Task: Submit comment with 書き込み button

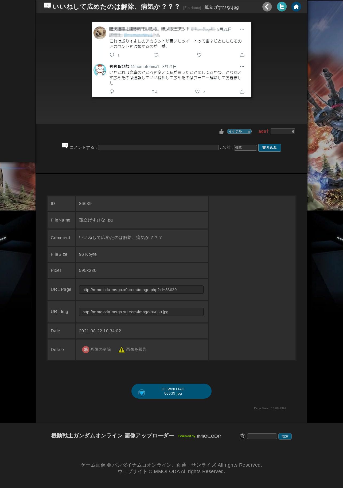Action: coord(270,148)
